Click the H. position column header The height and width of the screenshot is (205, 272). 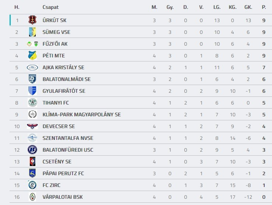tap(17, 7)
